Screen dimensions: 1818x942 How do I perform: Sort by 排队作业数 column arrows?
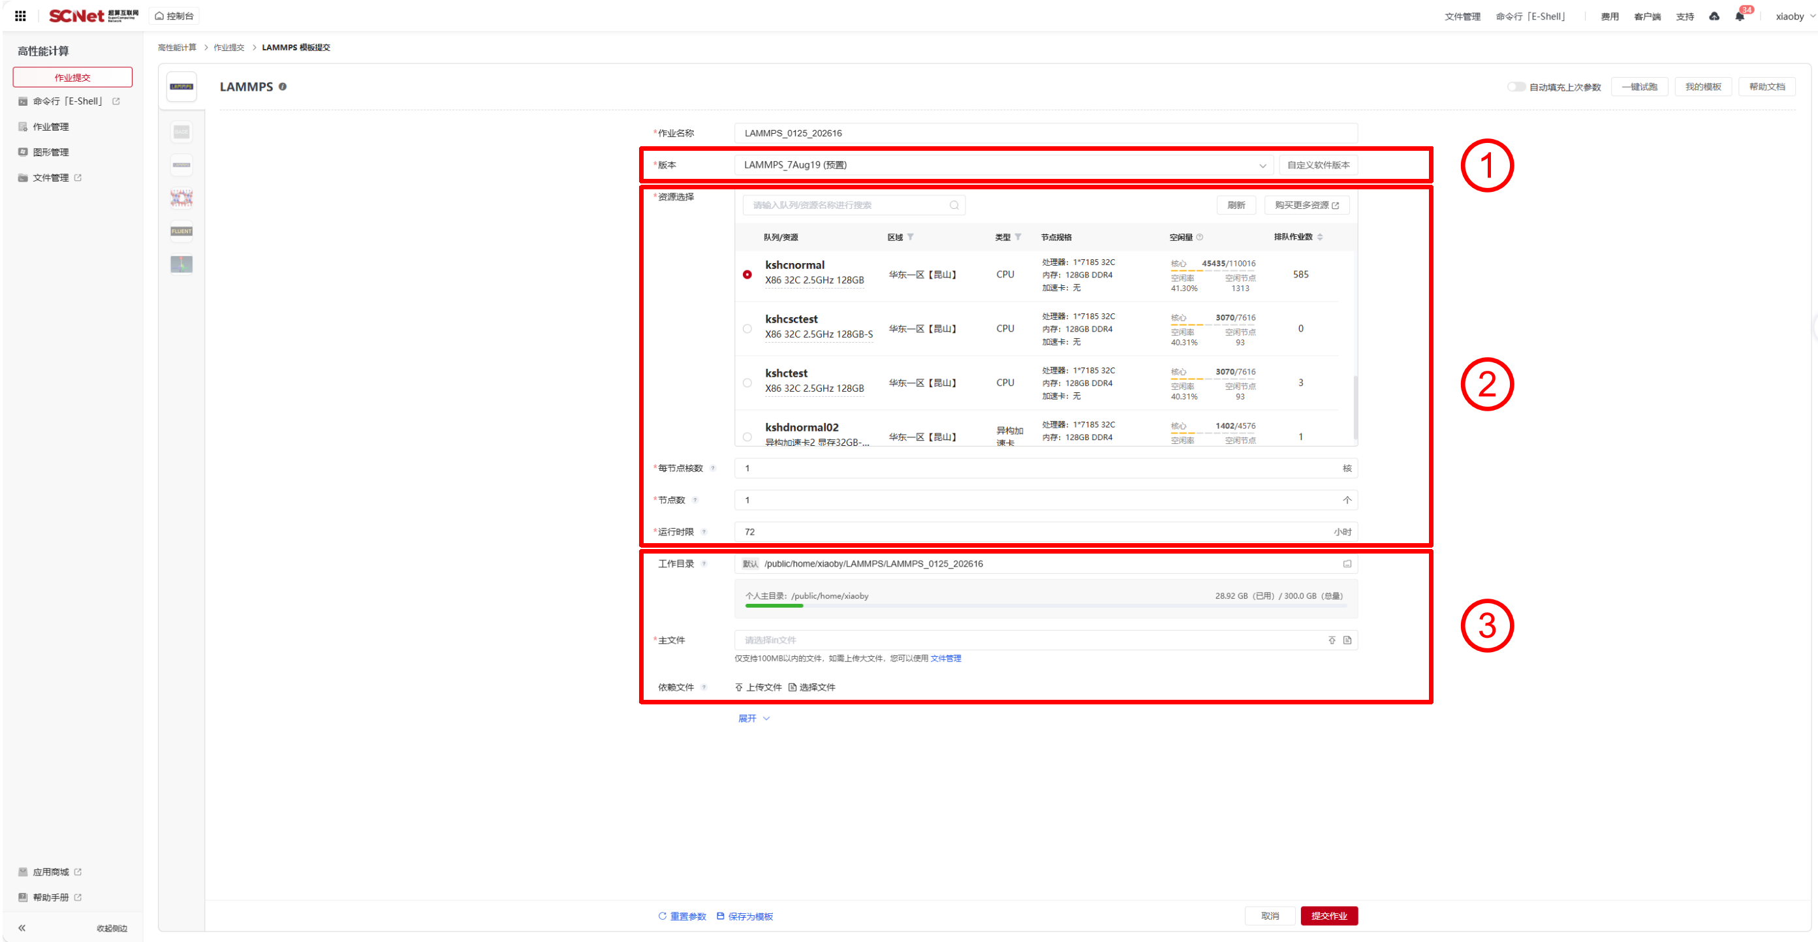pos(1320,236)
